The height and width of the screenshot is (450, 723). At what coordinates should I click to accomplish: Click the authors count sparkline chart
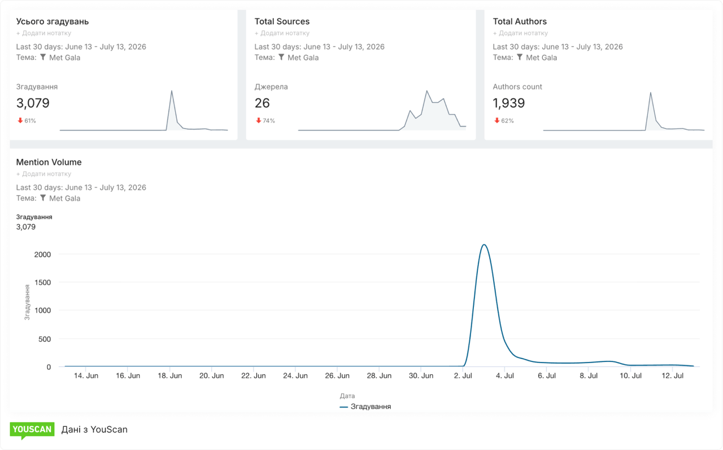(x=624, y=111)
